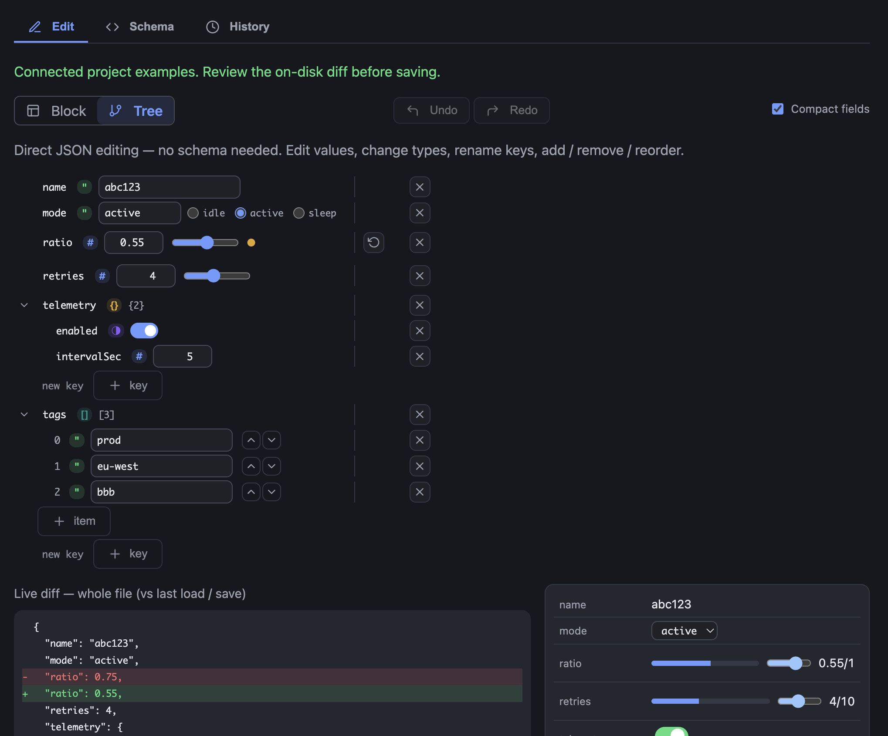
Task: Collapse the tags array node
Action: pyautogui.click(x=24, y=415)
